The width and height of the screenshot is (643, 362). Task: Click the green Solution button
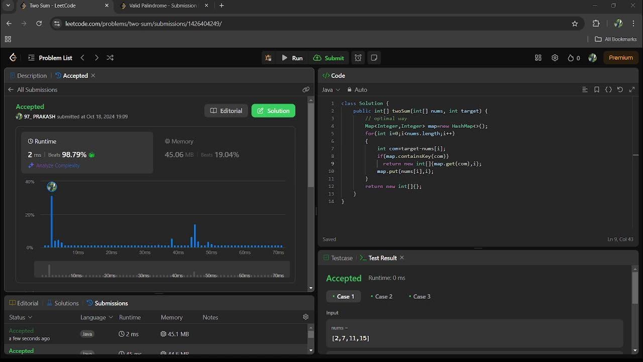coord(273,111)
